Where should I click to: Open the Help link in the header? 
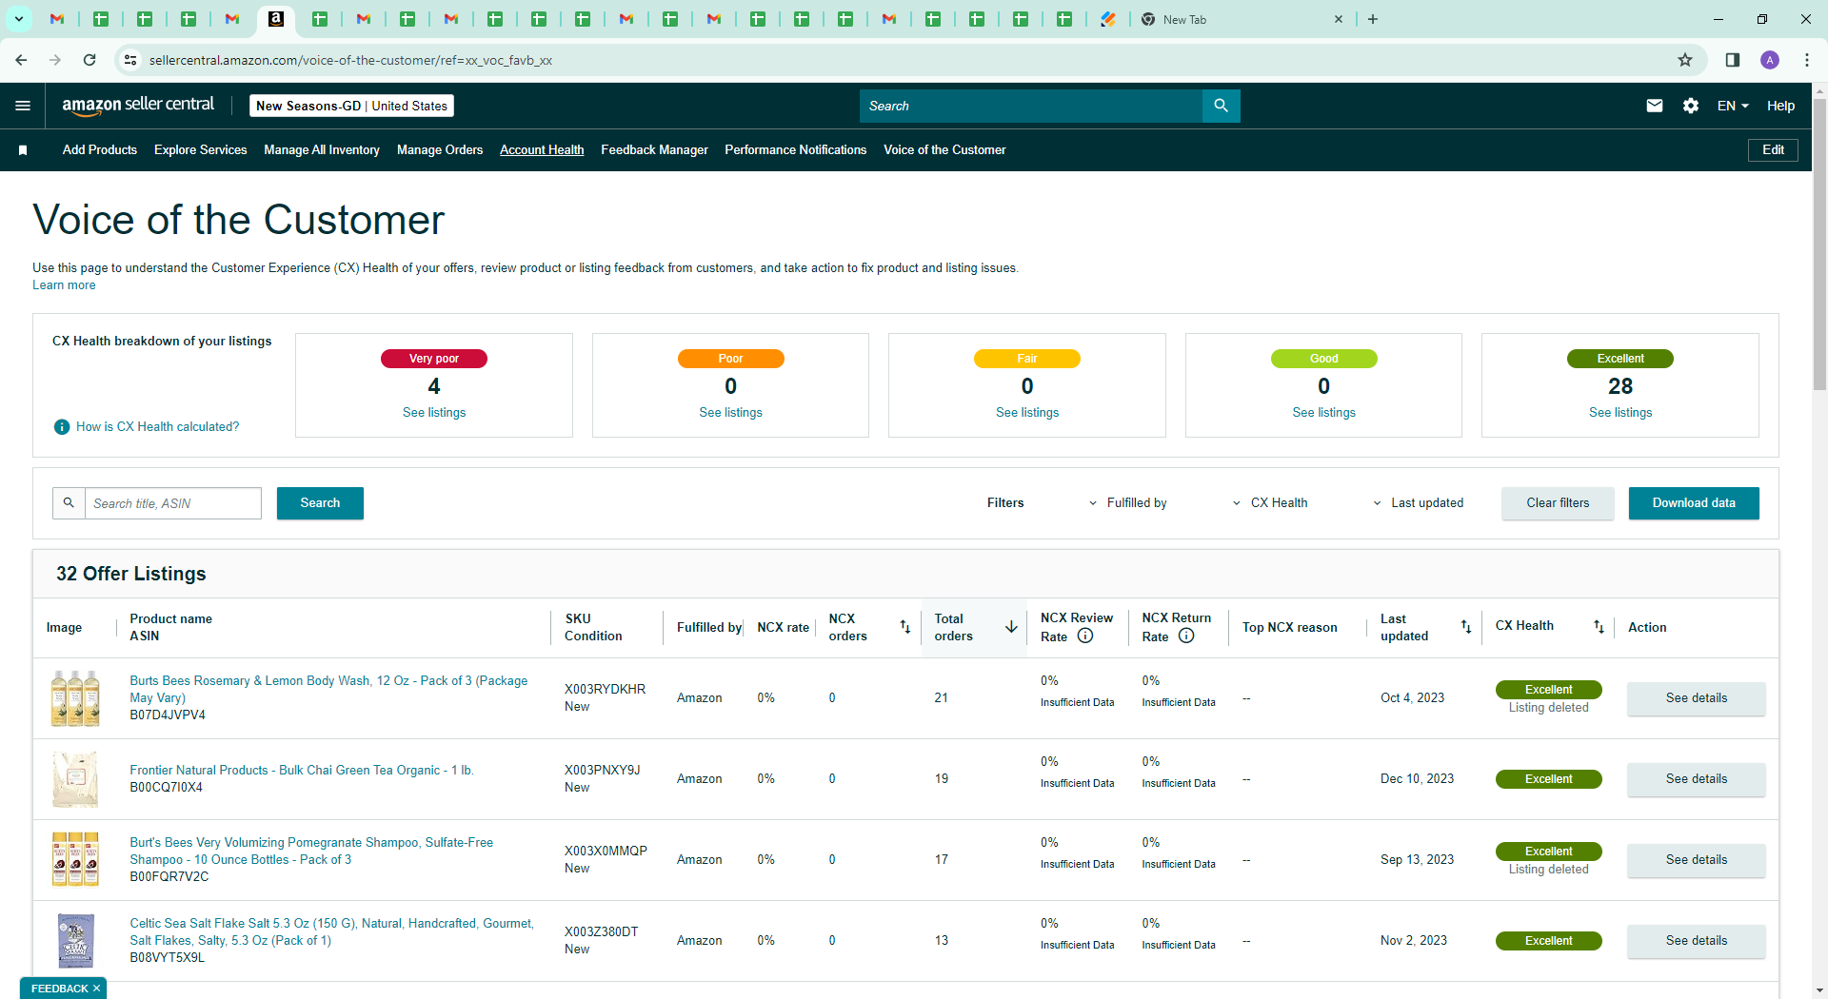(x=1780, y=106)
